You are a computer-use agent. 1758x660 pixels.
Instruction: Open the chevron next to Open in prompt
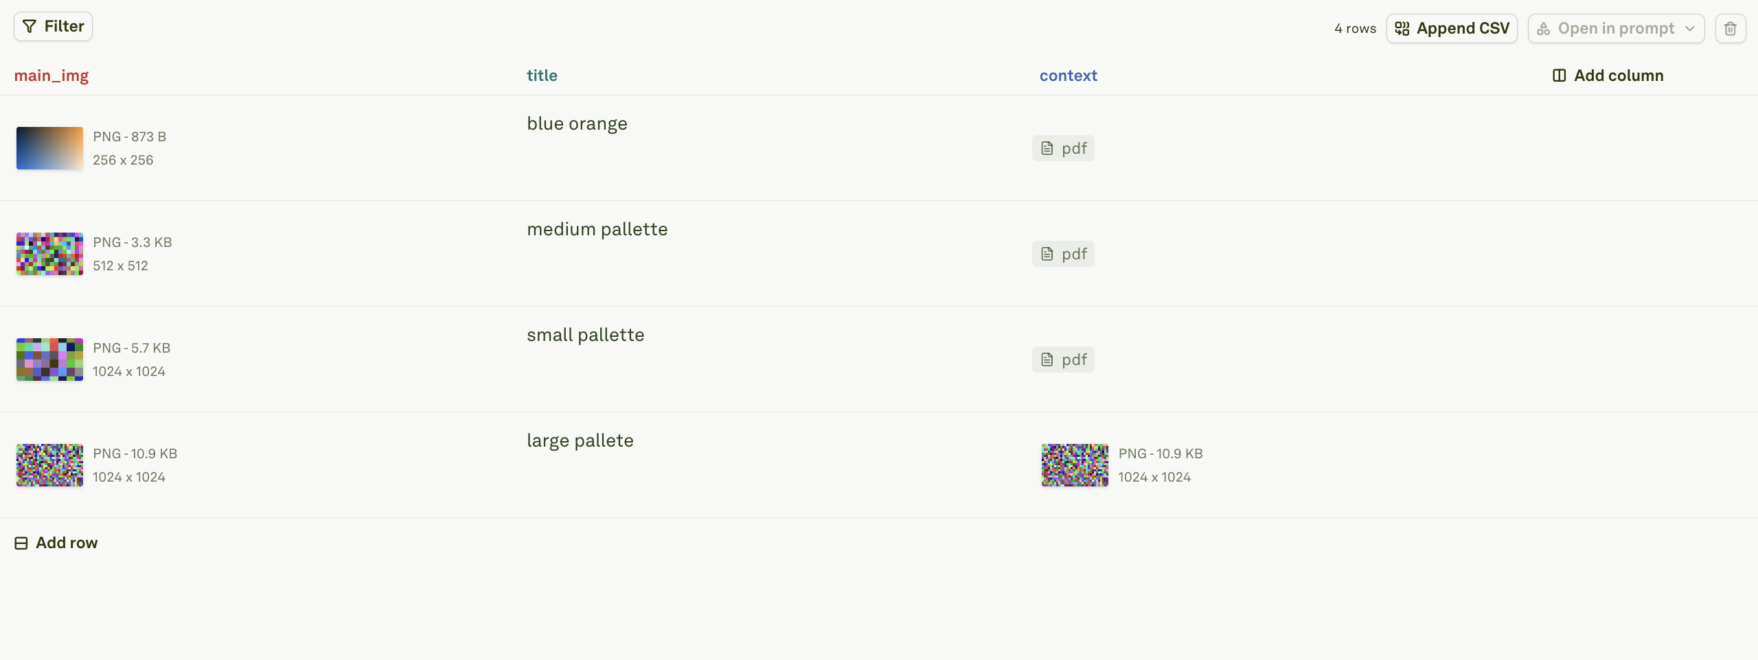(1689, 28)
